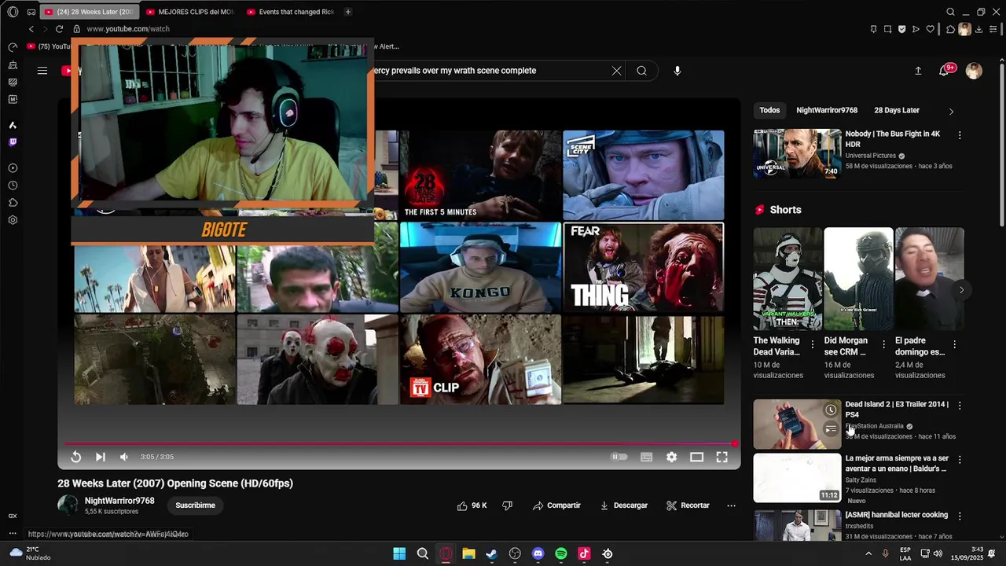
Task: Subscribe with the Suscribirme button
Action: (196, 505)
